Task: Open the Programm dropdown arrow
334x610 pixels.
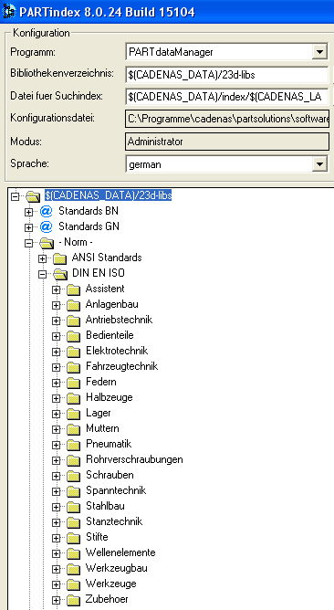Action: click(x=319, y=51)
